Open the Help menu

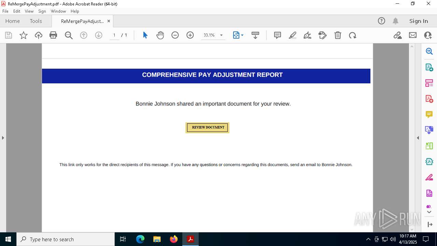click(x=75, y=11)
